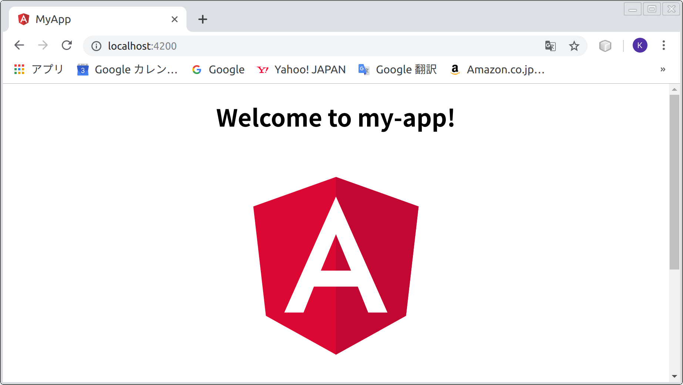Open the アプリ launcher in the bookmarks bar

19,69
